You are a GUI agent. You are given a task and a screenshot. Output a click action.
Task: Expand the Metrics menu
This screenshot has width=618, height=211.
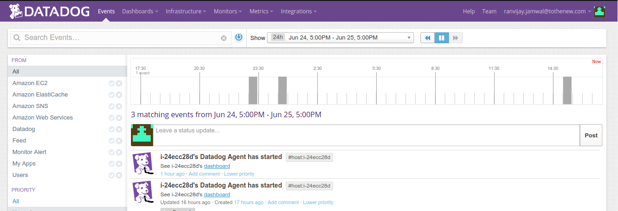click(x=261, y=11)
